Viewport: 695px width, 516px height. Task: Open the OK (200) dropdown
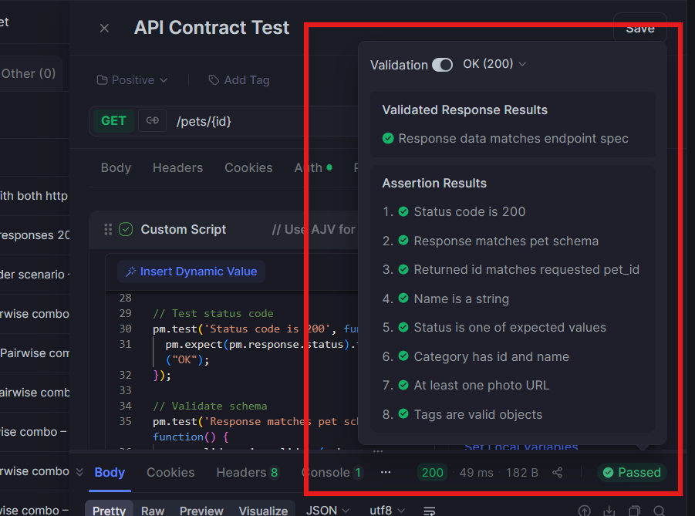[x=494, y=65]
